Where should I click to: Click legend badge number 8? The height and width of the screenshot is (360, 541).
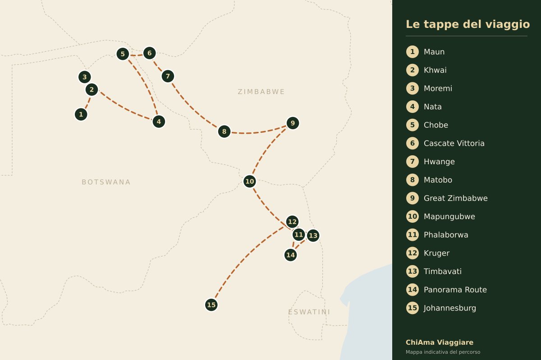pos(412,180)
